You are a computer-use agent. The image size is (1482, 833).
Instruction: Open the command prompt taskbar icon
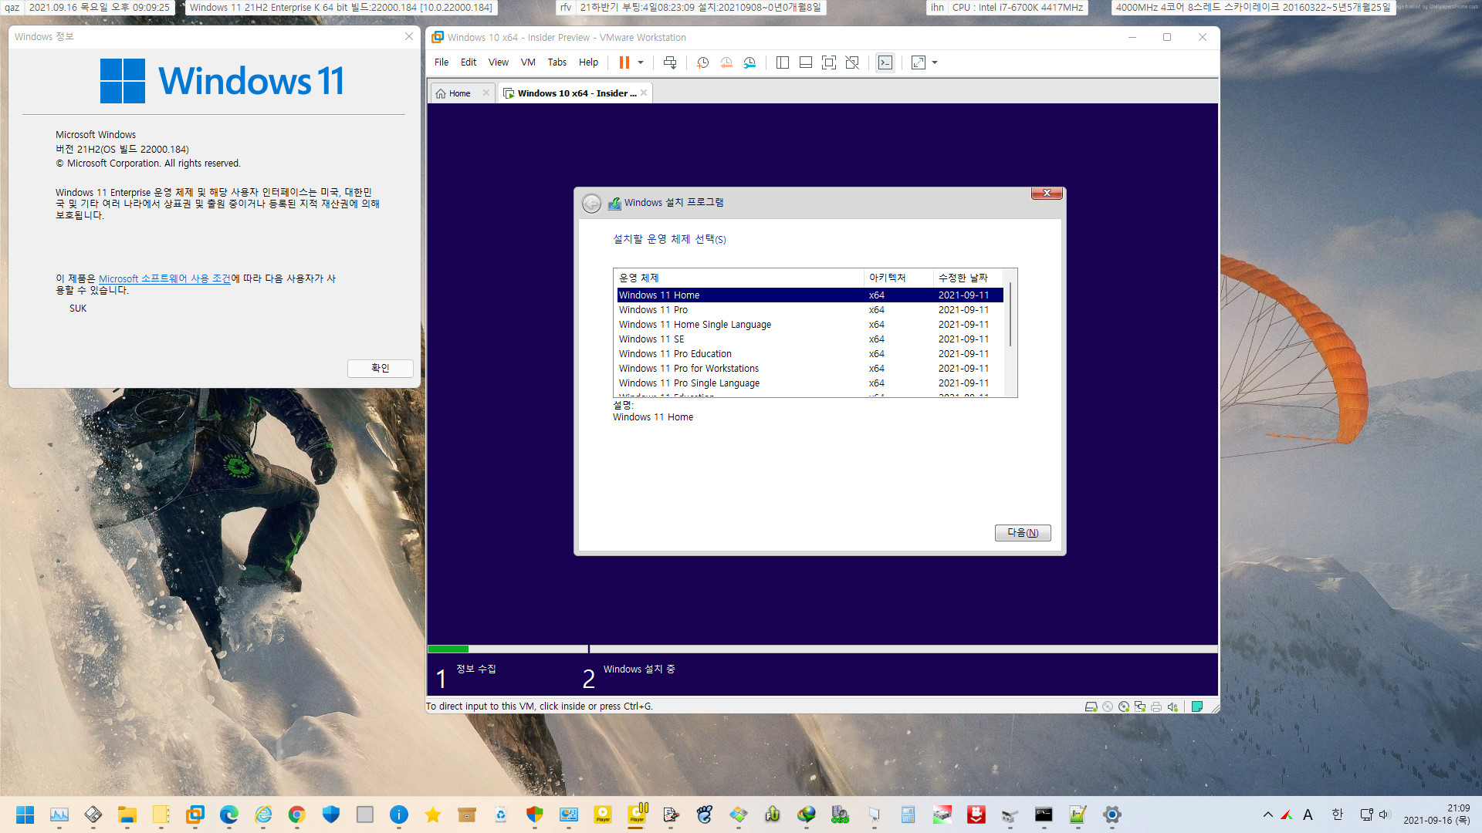coord(1044,814)
